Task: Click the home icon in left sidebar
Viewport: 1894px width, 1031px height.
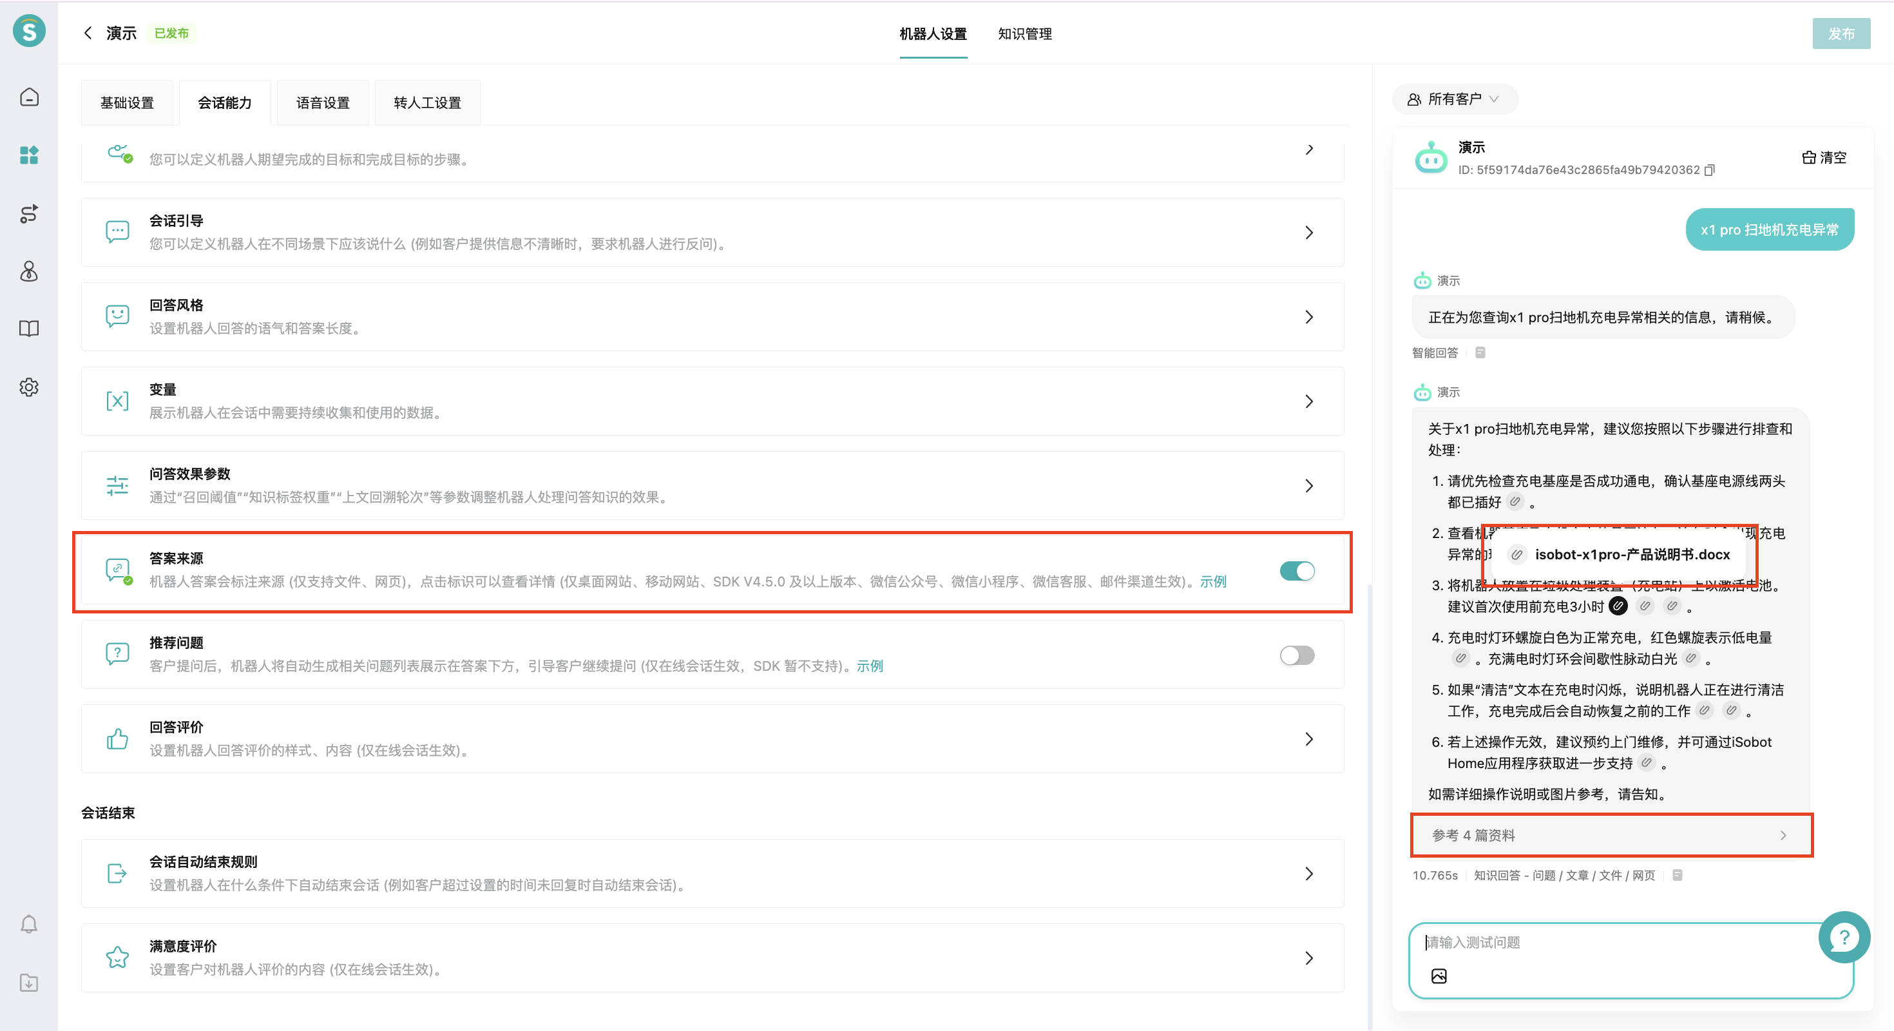Action: [29, 97]
